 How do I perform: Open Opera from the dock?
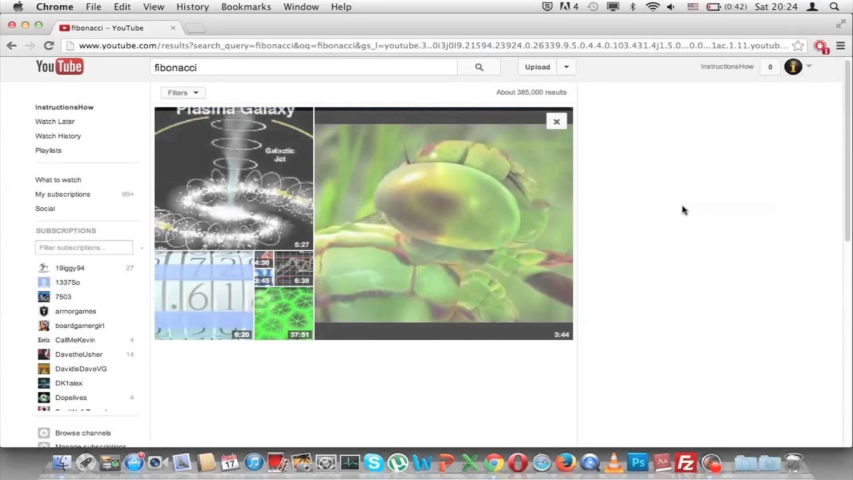tap(518, 462)
